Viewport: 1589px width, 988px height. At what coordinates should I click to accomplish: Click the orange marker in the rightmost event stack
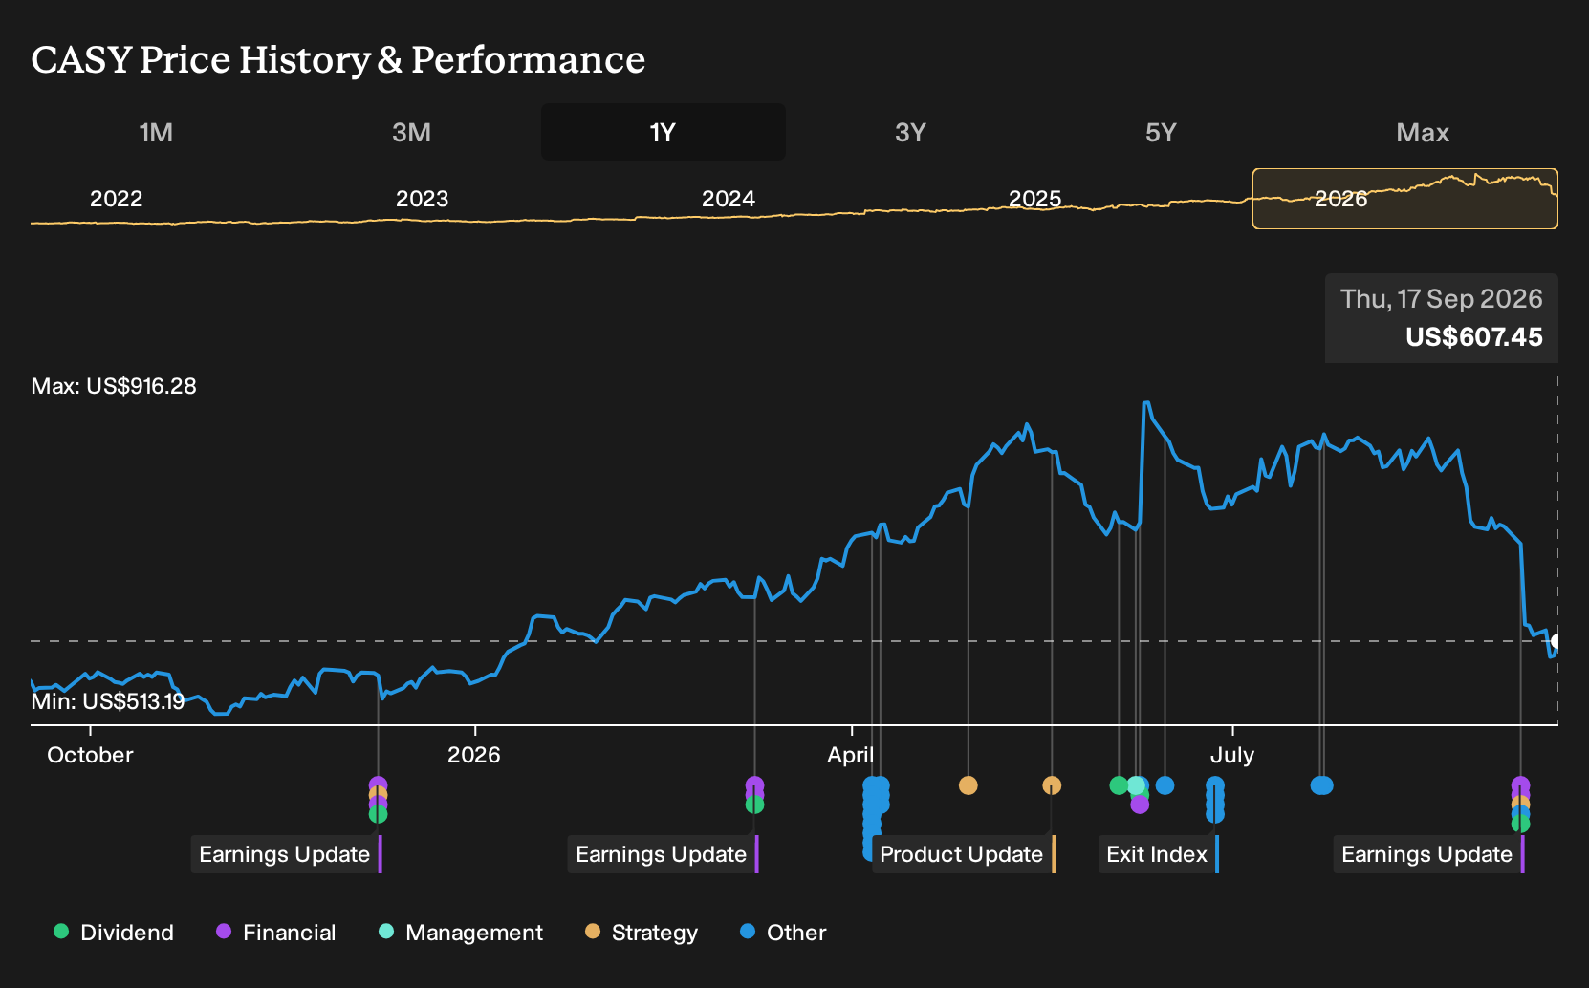click(1520, 804)
